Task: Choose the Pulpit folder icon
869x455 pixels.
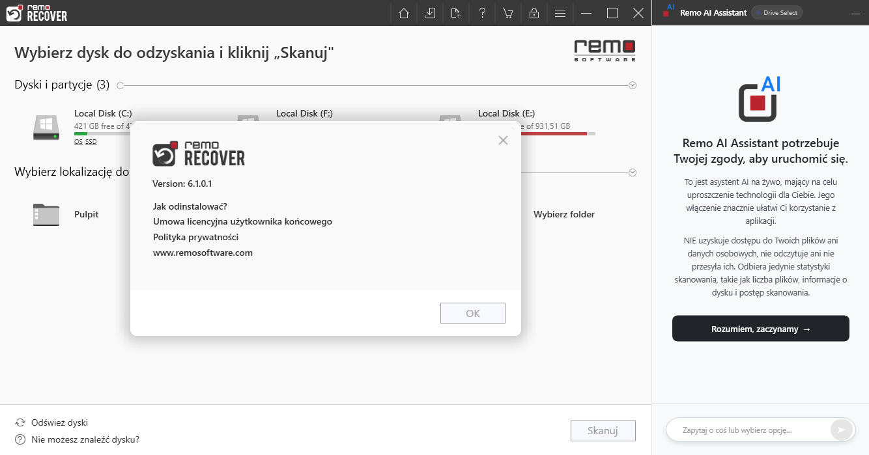Action: coord(46,215)
